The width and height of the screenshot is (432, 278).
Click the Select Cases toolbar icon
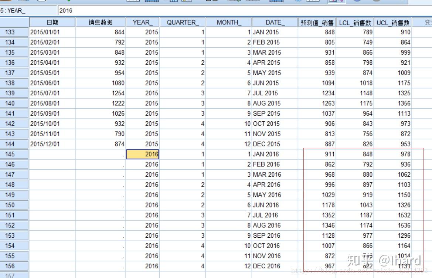[313, 2]
